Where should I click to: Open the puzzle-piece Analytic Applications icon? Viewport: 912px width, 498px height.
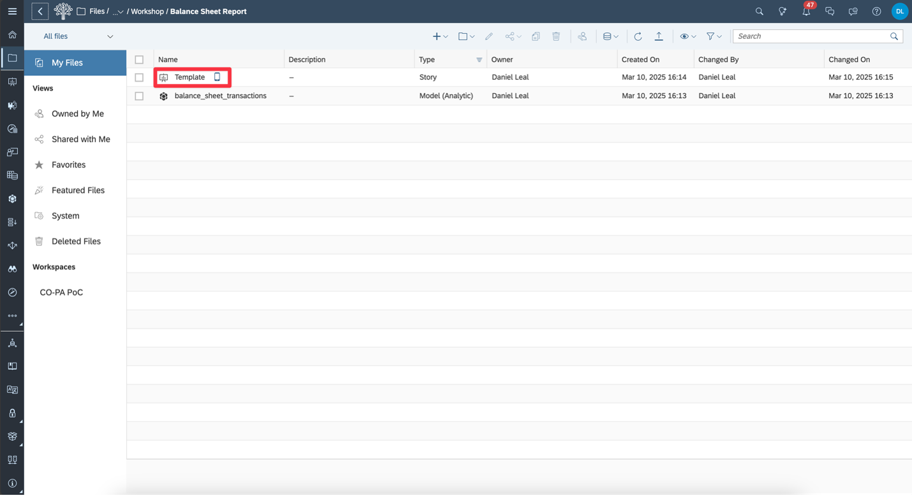(x=12, y=106)
